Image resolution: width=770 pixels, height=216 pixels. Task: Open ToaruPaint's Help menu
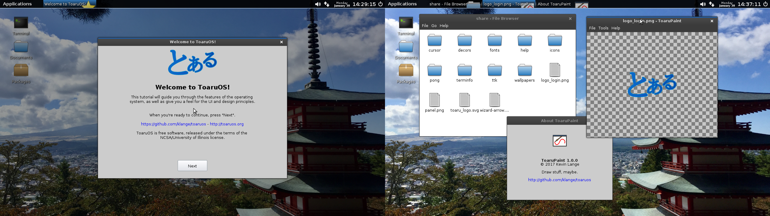click(x=615, y=28)
